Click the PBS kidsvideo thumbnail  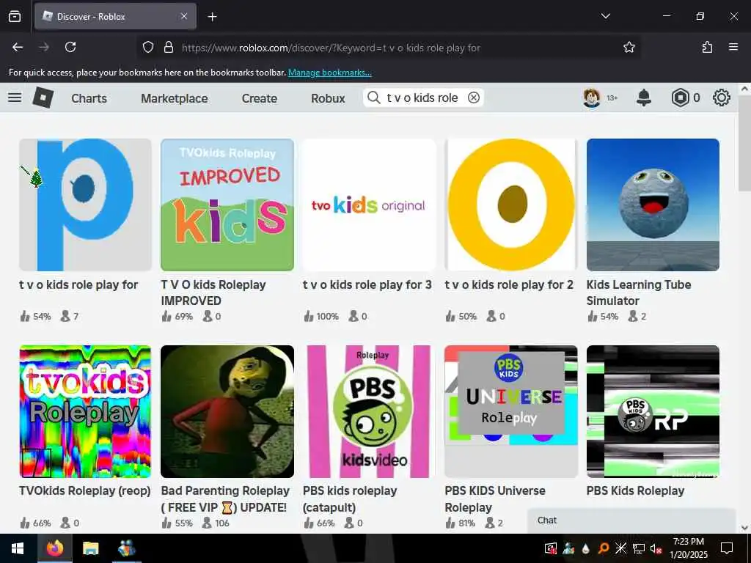click(x=369, y=411)
